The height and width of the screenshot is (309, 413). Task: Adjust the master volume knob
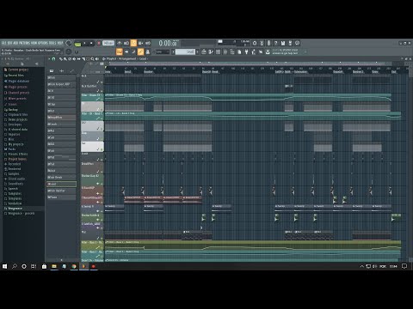(69, 43)
